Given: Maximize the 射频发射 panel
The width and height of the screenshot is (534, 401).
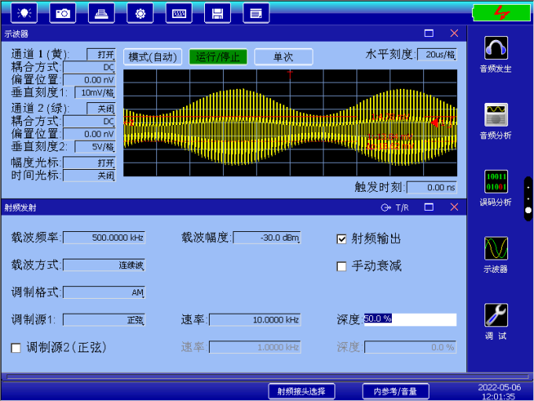Looking at the screenshot, I should coord(429,207).
